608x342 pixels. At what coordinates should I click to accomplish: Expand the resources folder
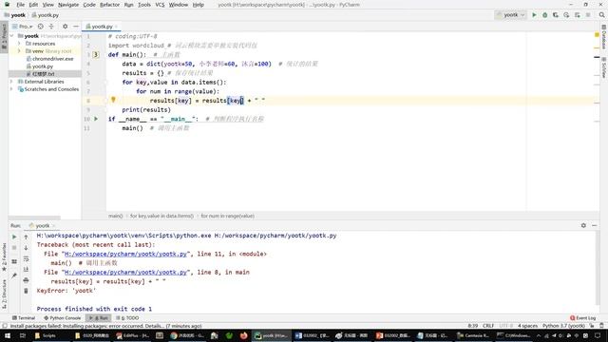click(19, 44)
